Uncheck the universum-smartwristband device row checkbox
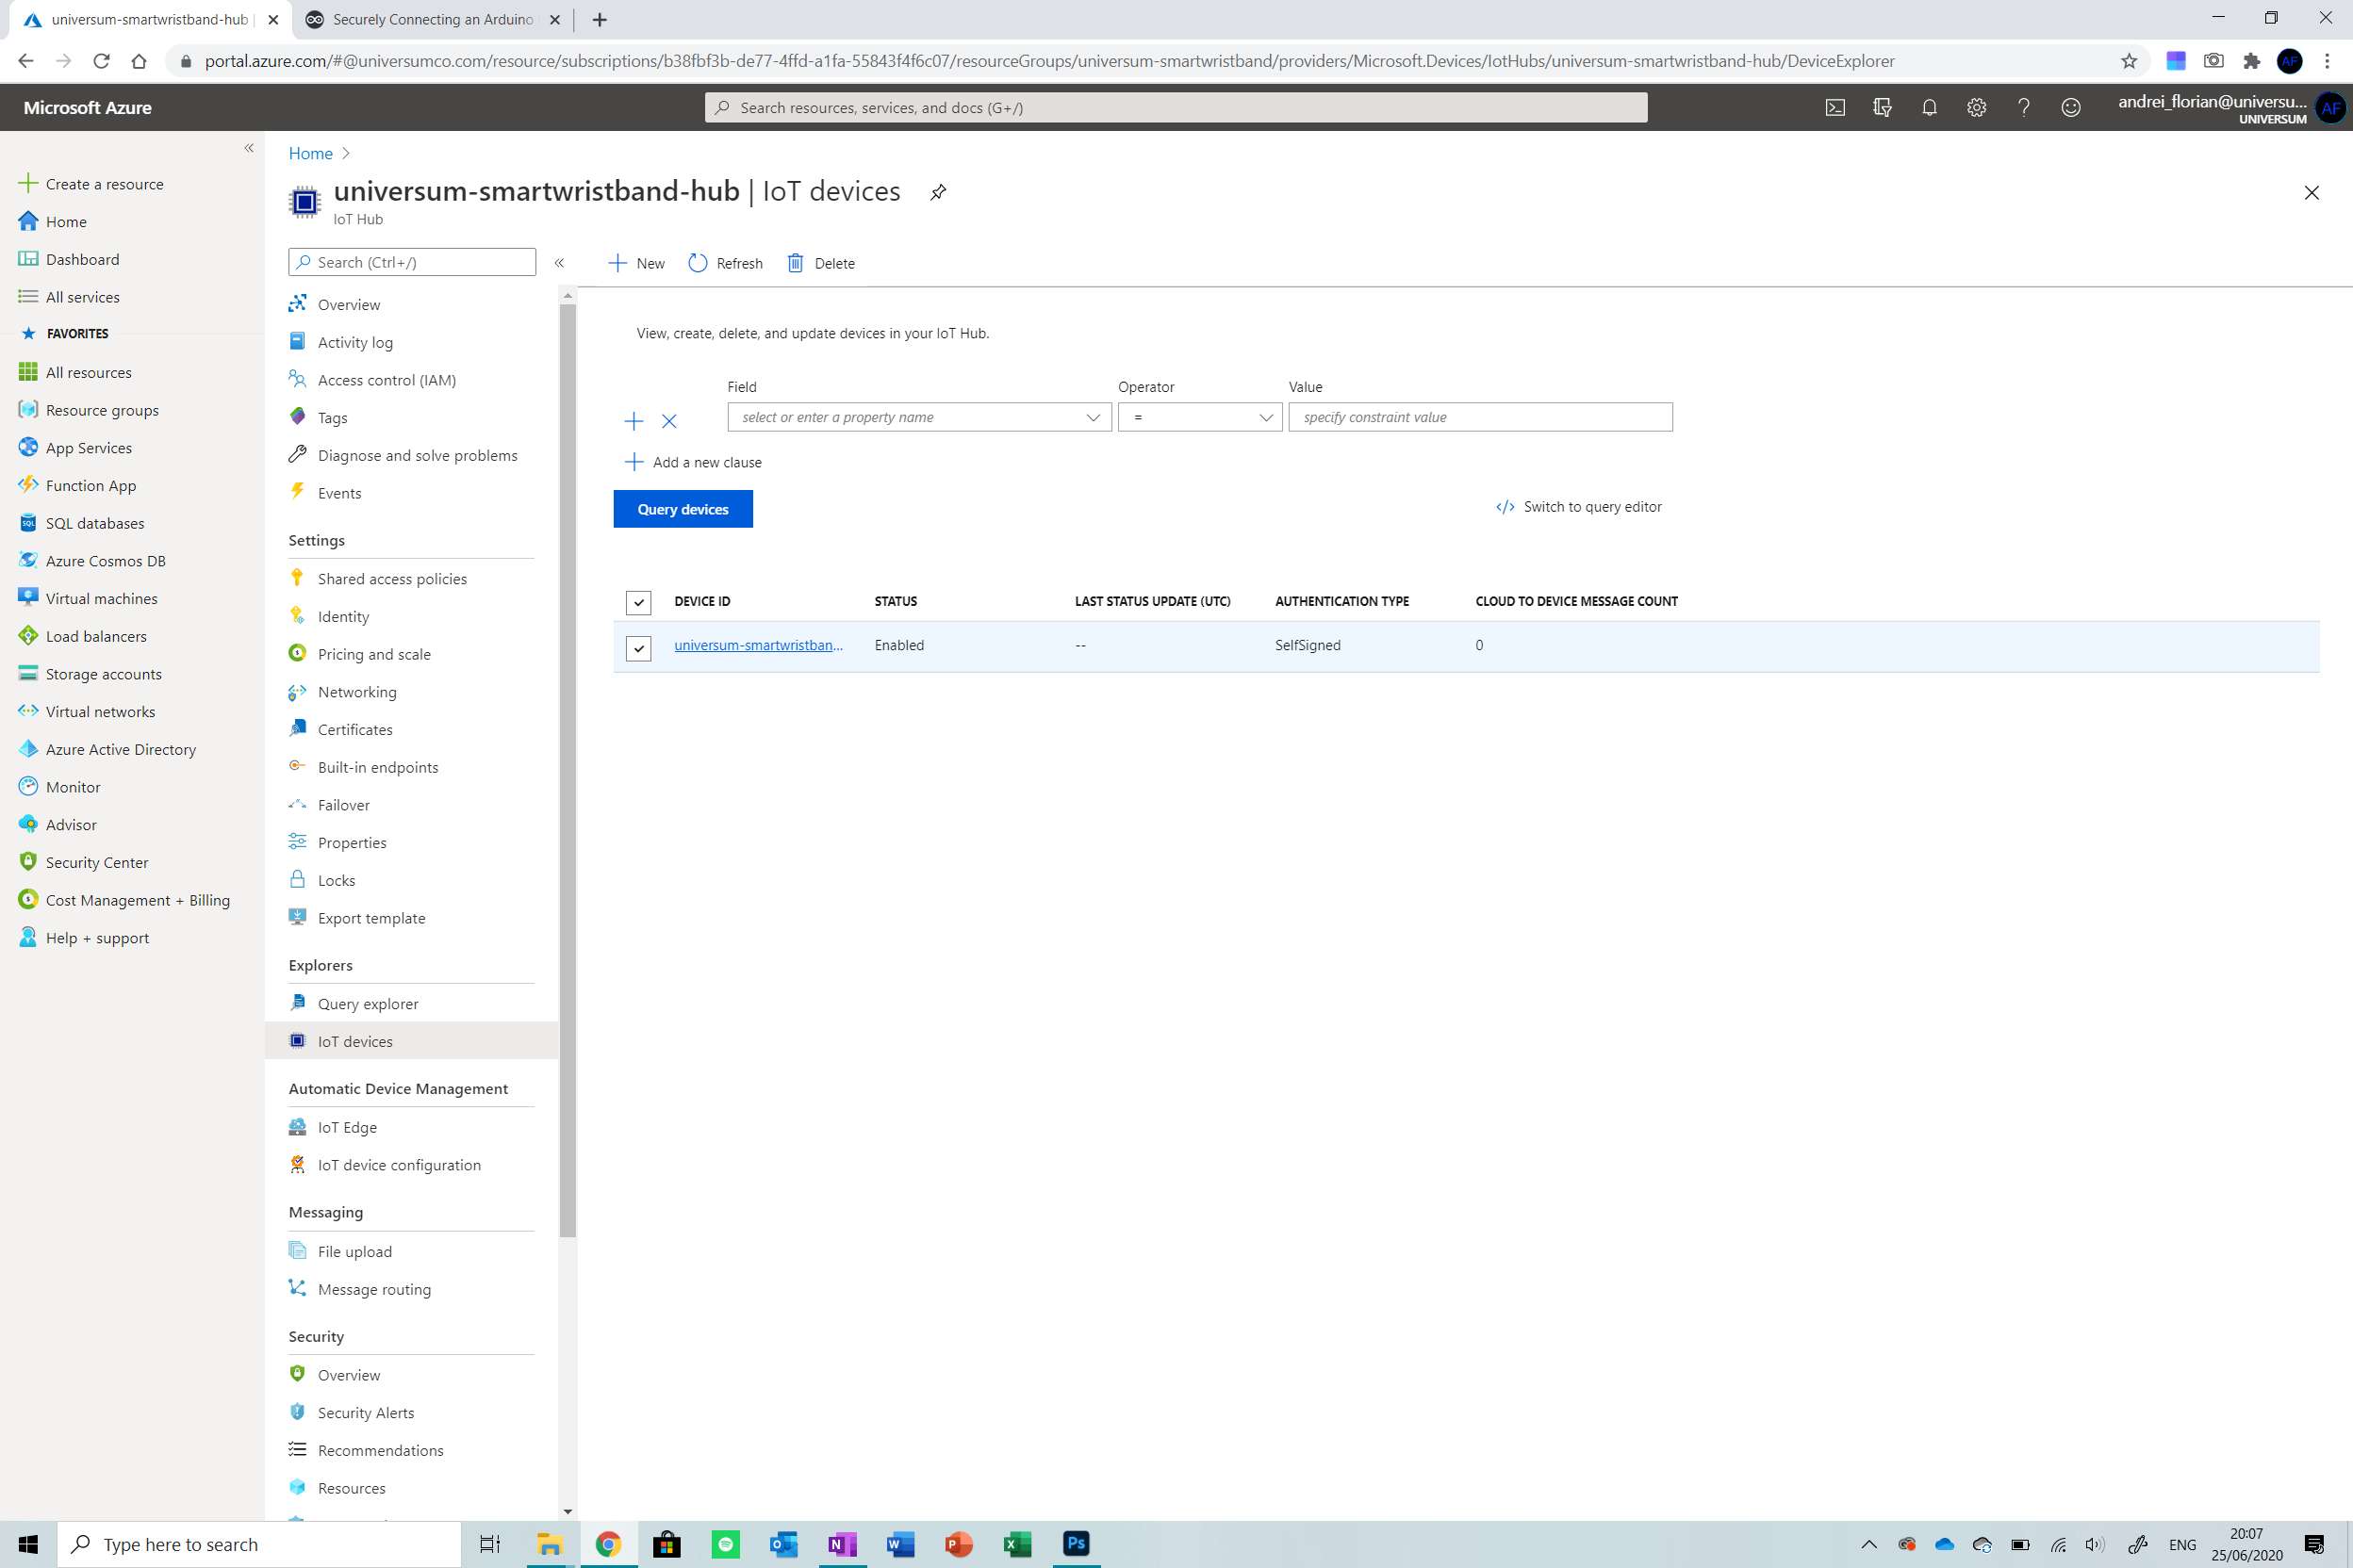 [x=638, y=648]
